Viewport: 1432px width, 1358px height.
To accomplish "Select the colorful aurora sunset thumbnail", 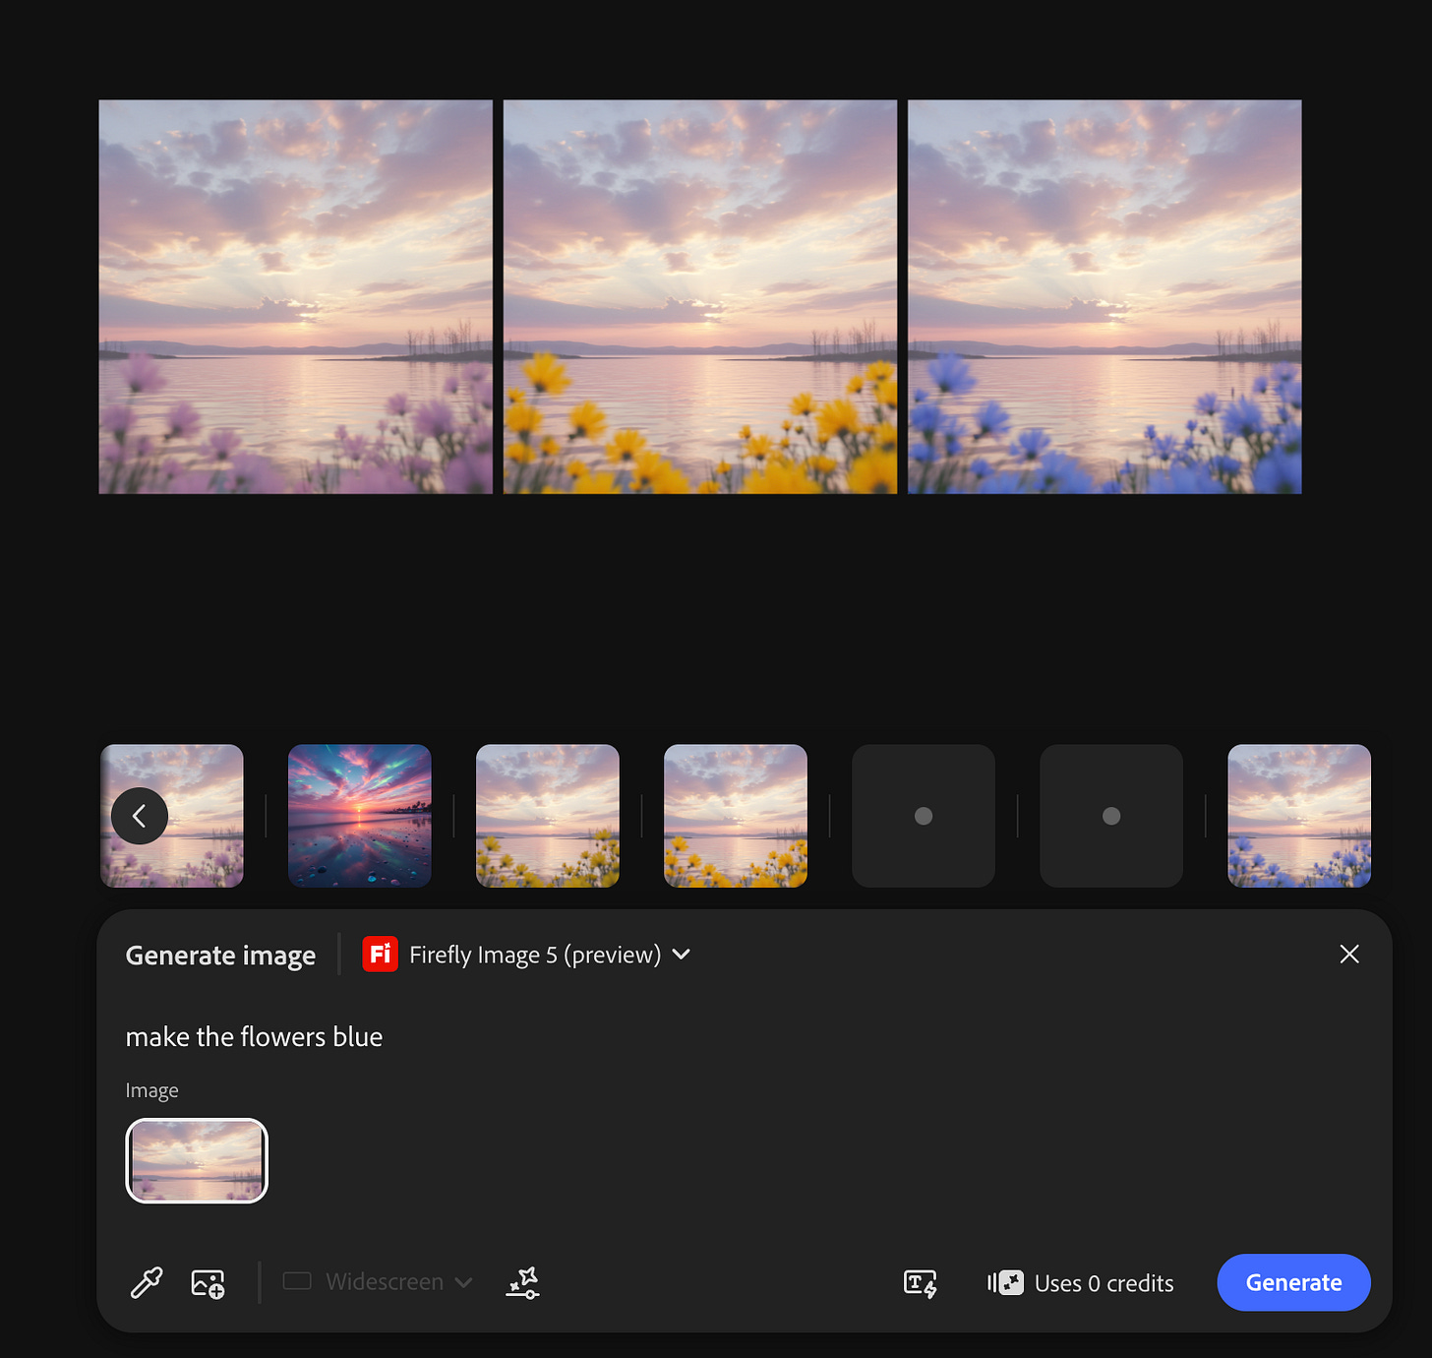I will click(359, 815).
